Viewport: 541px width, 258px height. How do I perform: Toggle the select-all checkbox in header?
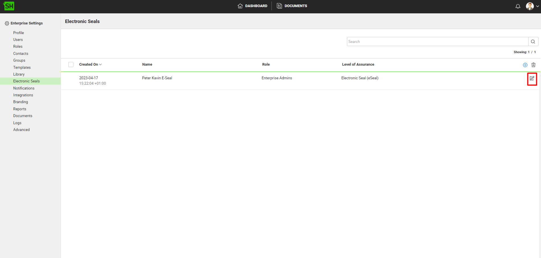pos(71,64)
